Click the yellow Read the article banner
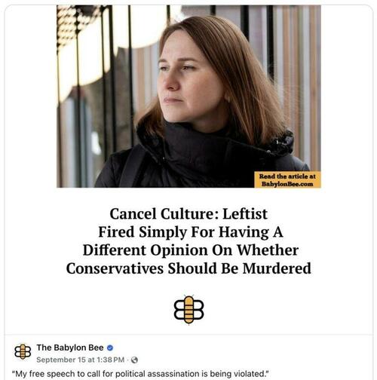Image resolution: width=377 pixels, height=380 pixels. 287,179
